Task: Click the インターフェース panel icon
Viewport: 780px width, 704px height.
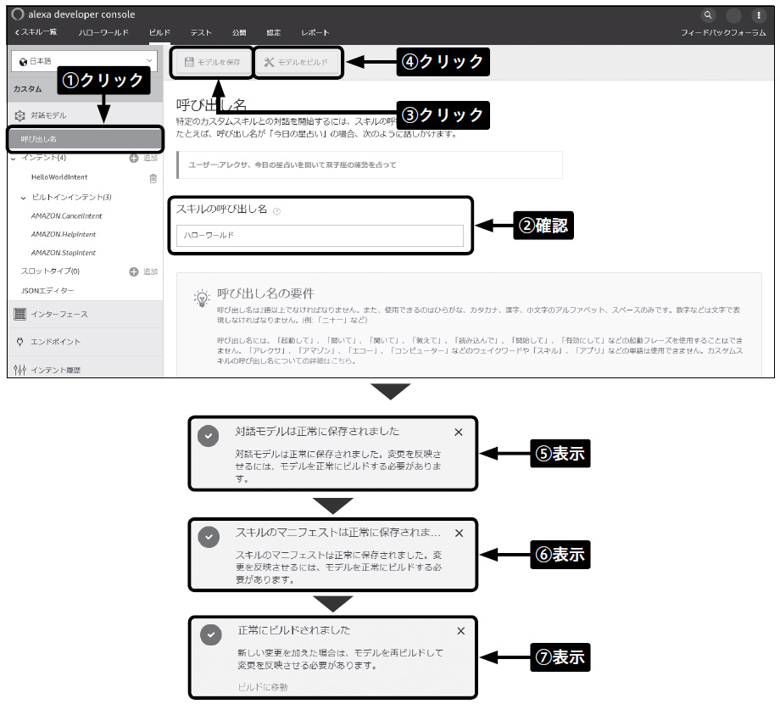Action: point(19,314)
